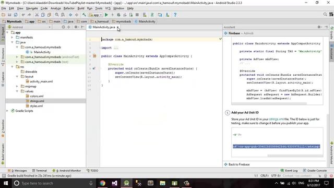Click the green Run app button

click(106, 15)
